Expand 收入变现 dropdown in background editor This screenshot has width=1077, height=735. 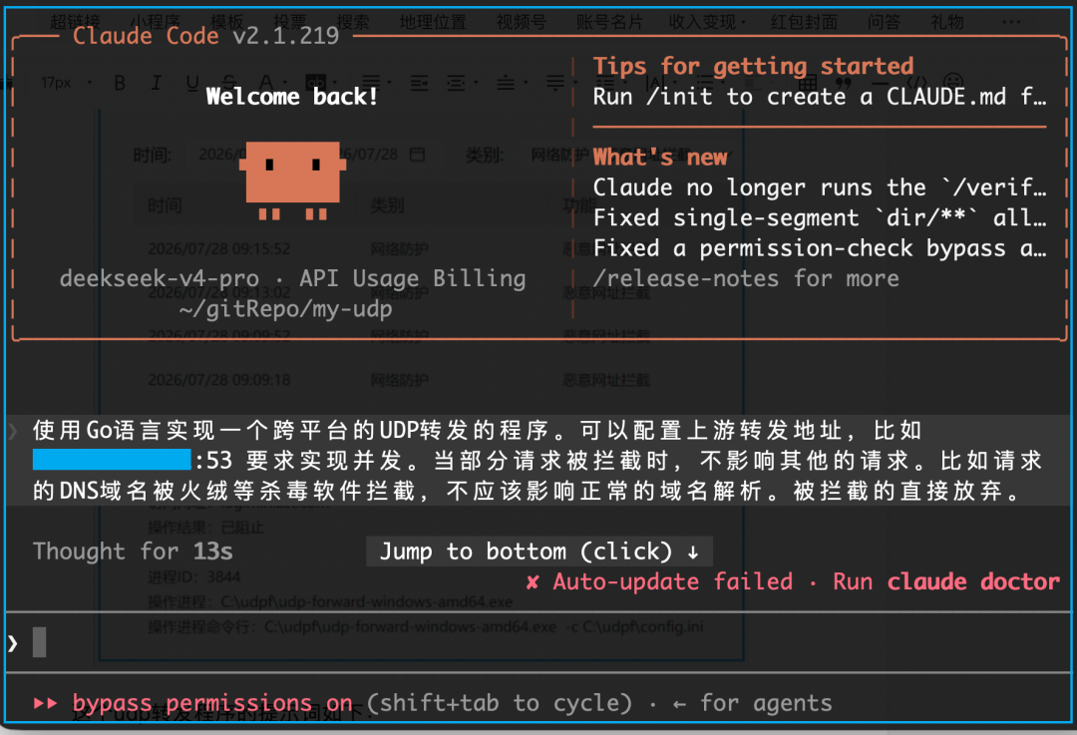pos(707,22)
